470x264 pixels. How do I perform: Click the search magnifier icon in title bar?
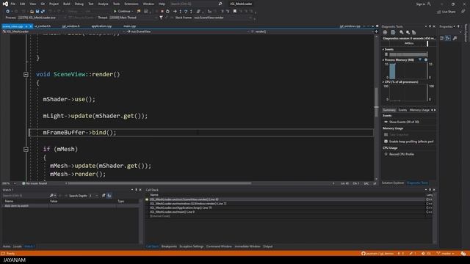pos(220,4)
